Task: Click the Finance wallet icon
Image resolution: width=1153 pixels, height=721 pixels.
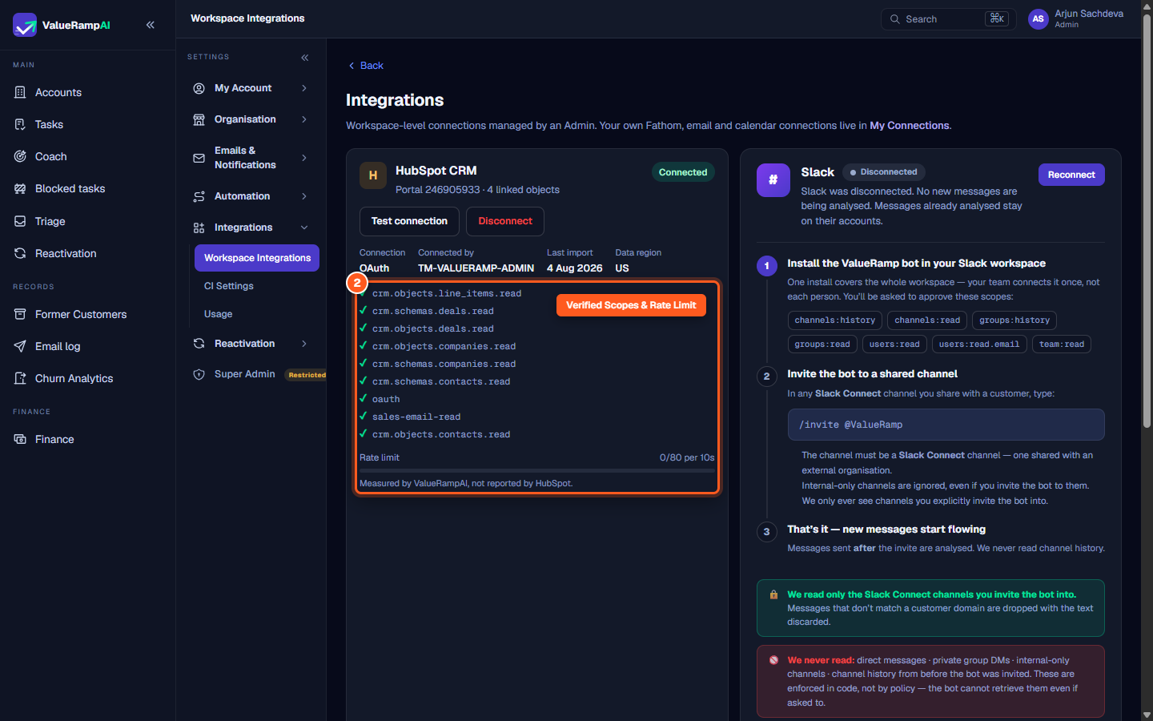Action: [x=20, y=439]
